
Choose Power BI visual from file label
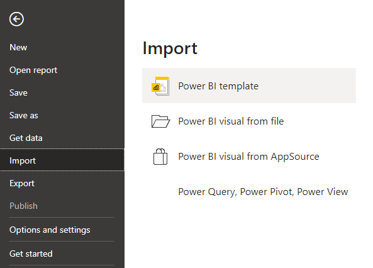pyautogui.click(x=231, y=121)
